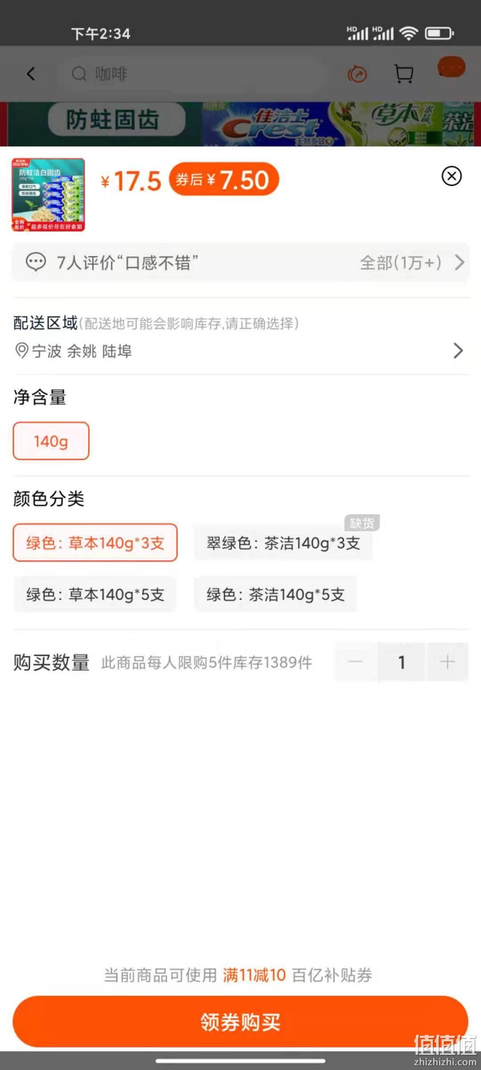Increase purchase quantity with plus button
This screenshot has width=481, height=1070.
point(447,662)
